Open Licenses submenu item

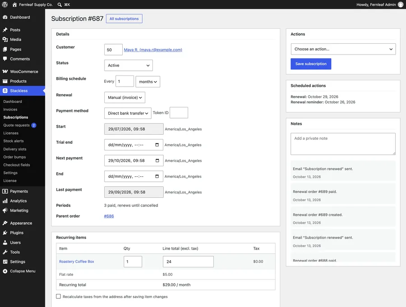[x=11, y=133]
